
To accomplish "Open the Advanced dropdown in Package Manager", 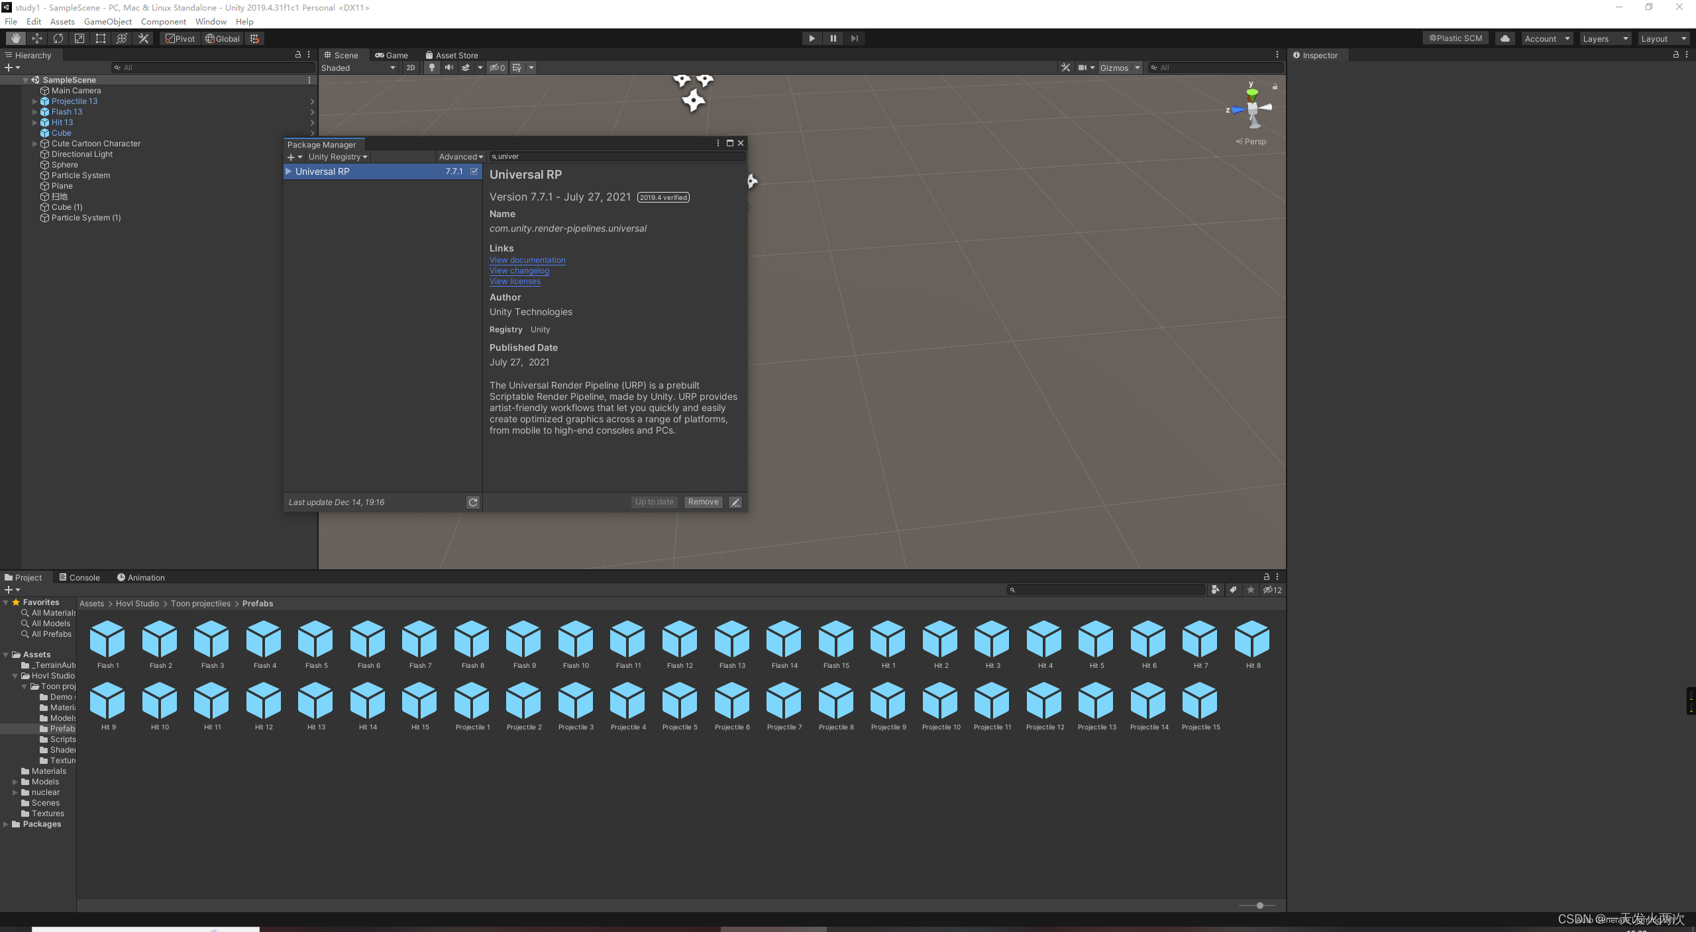I will click(x=461, y=157).
